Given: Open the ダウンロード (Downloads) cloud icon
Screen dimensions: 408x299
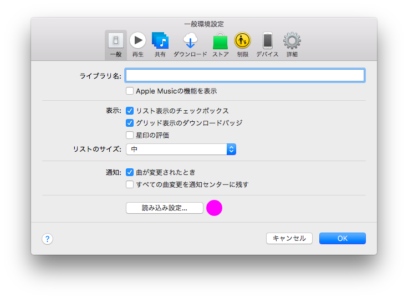Looking at the screenshot, I should pos(190,40).
